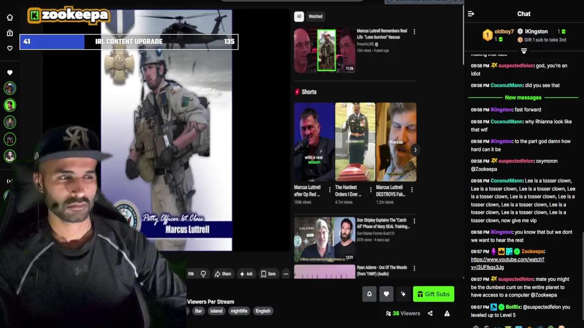Click the Shorts section heading
The image size is (584, 328).
pyautogui.click(x=309, y=92)
